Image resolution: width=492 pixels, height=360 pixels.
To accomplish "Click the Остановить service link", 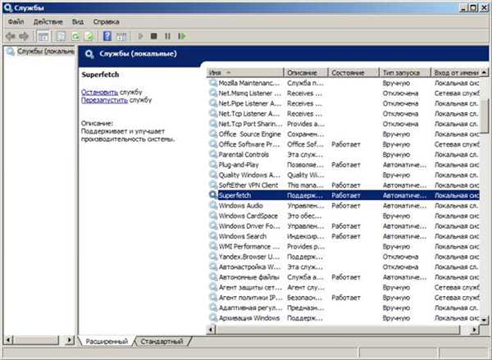I will (99, 93).
